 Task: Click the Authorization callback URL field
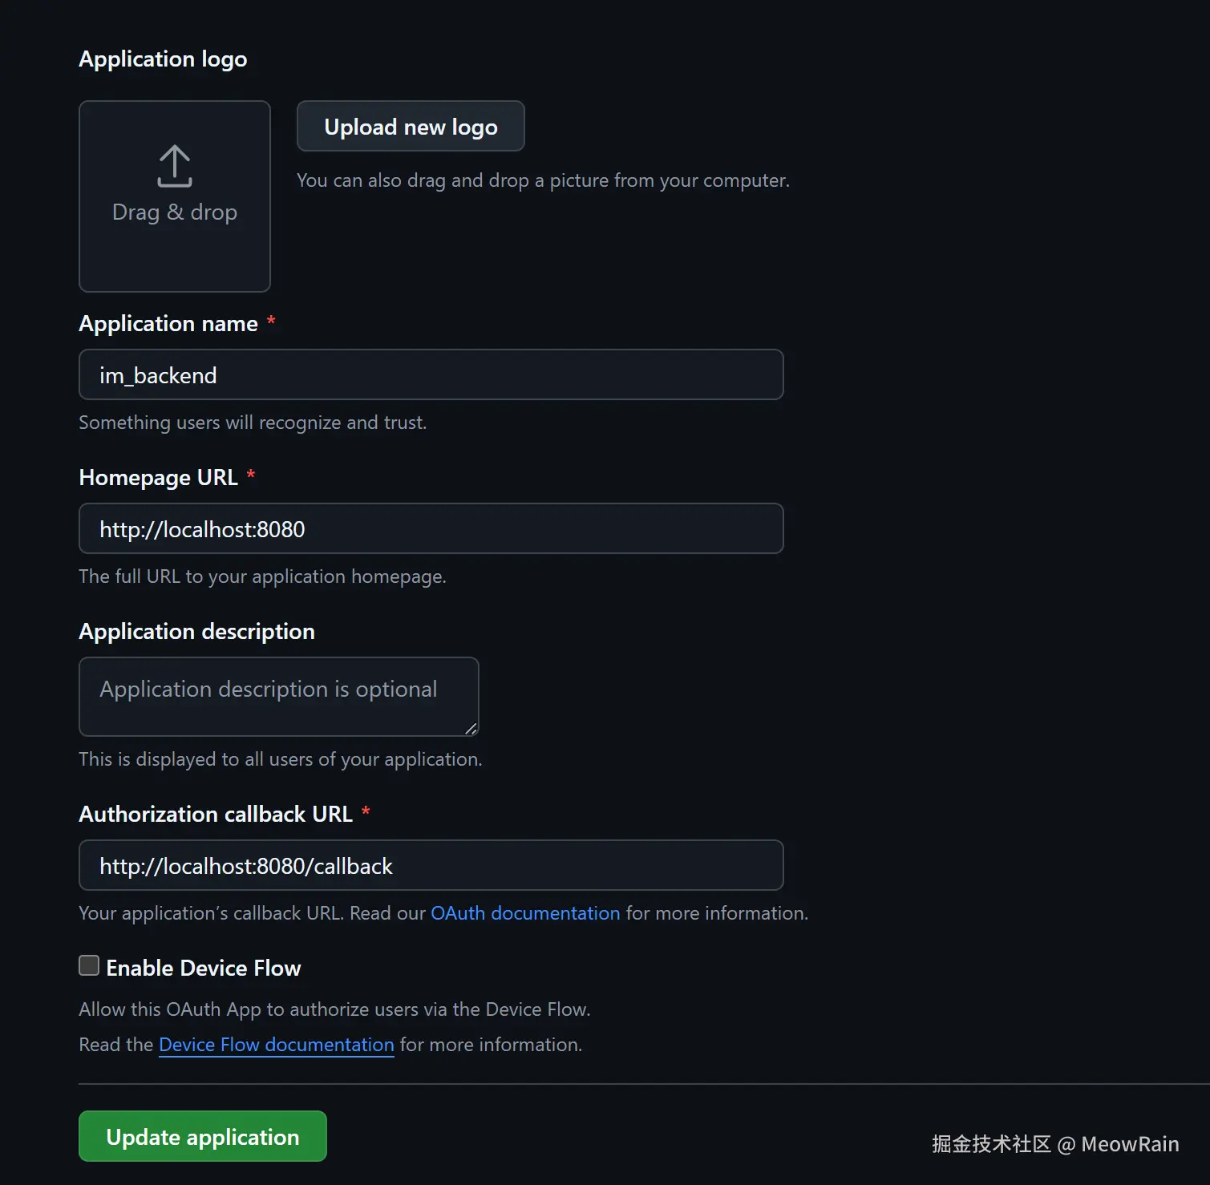click(431, 865)
